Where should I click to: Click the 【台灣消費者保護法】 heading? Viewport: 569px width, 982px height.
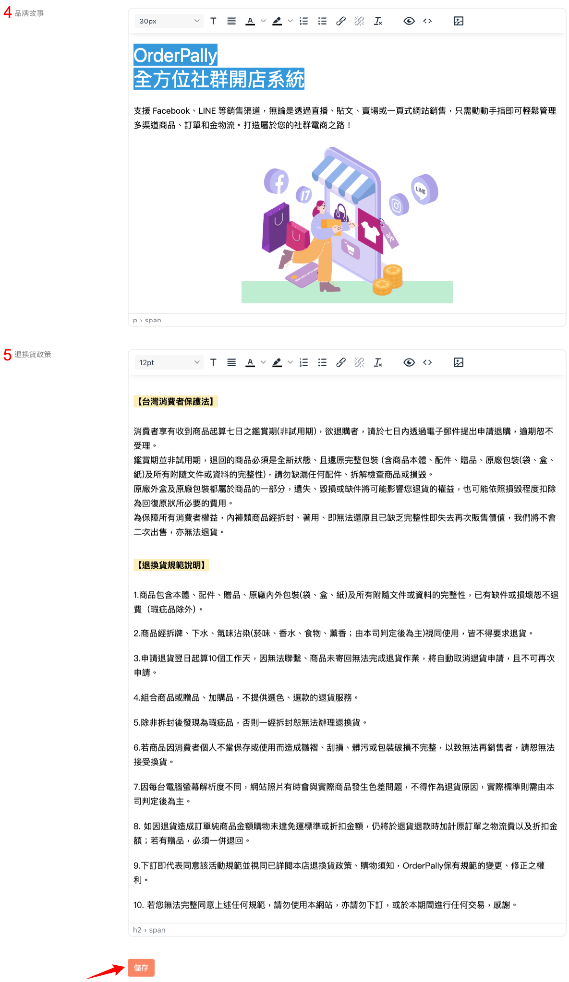point(176,401)
